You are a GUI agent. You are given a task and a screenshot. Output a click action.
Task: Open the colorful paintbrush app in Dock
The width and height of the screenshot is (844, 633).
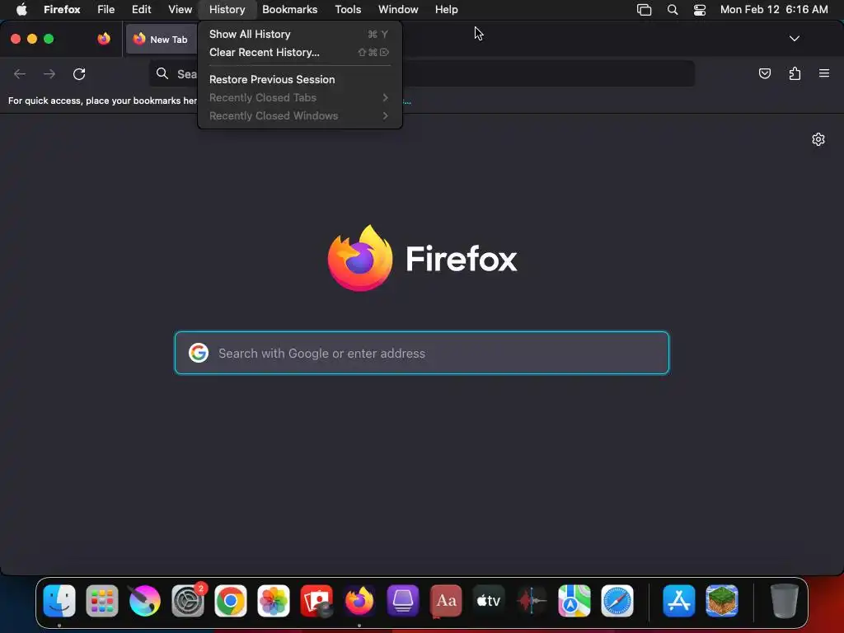(145, 601)
